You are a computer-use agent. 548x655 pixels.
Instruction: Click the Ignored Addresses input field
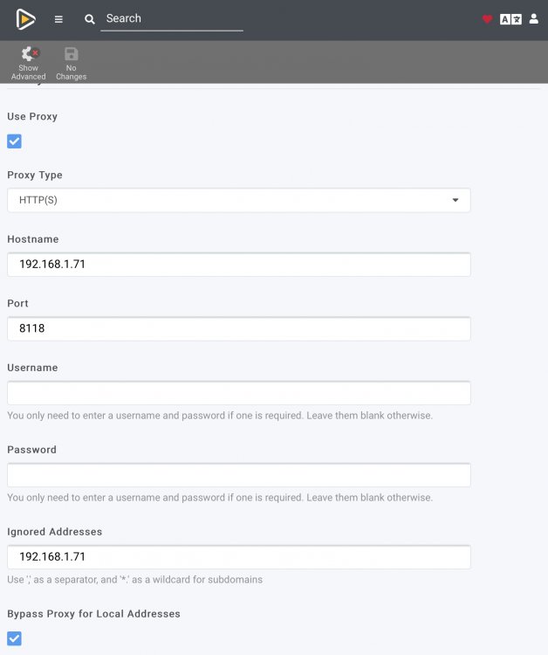[239, 557]
